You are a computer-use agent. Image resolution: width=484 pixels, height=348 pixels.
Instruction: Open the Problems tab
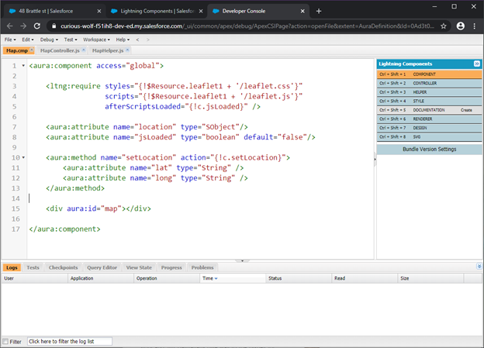(202, 267)
